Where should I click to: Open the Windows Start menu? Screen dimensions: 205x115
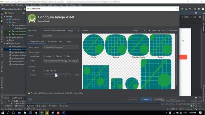[3, 113]
